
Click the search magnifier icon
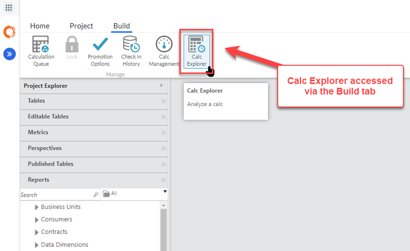click(x=96, y=195)
